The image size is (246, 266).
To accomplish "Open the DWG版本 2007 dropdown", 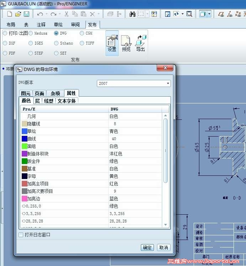I will click(x=134, y=83).
